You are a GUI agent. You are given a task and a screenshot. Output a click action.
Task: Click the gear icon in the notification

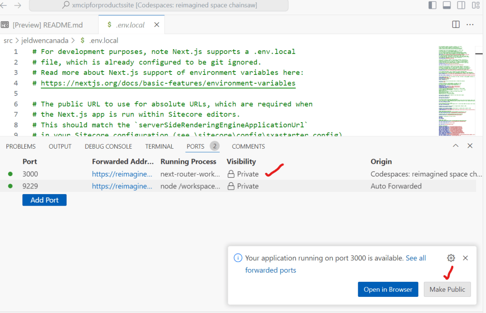[451, 258]
